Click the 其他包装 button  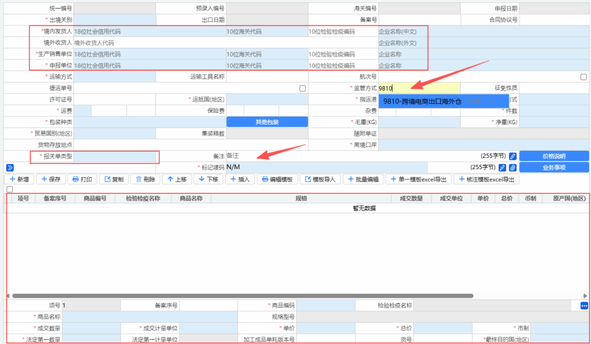267,122
